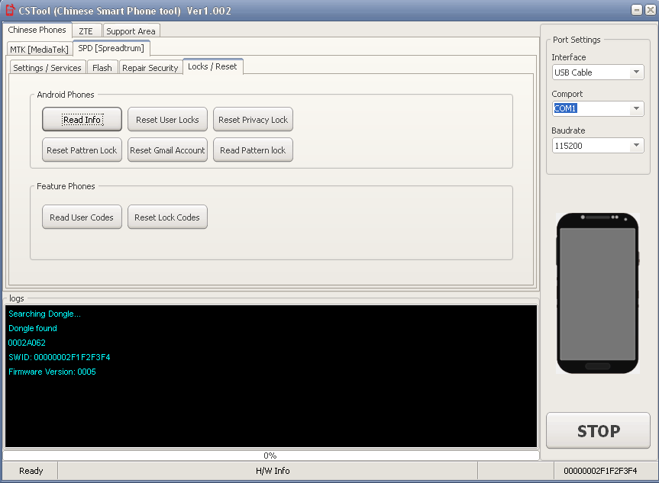
Task: Click the smartphone image on the right
Action: coord(598,291)
